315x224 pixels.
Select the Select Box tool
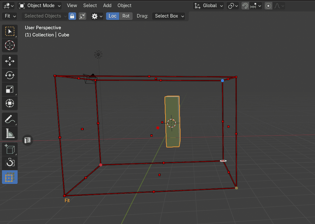[10, 31]
